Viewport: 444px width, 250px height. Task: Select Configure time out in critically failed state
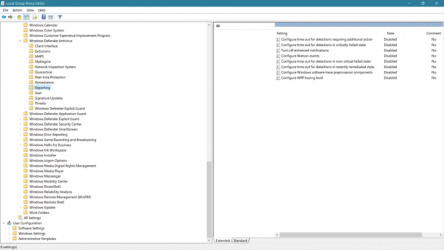point(323,45)
